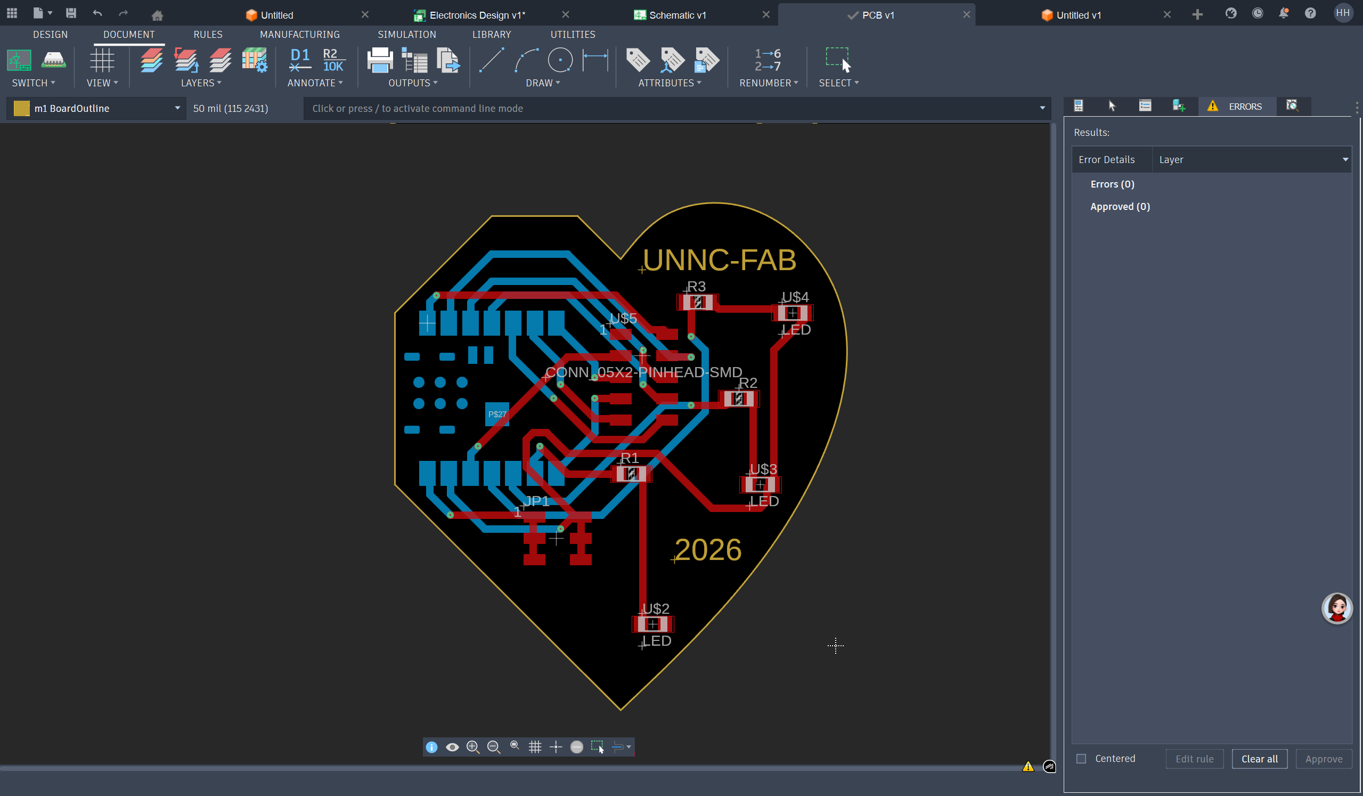Expand the Layer column dropdown in Errors panel
The height and width of the screenshot is (796, 1363).
(x=1344, y=160)
